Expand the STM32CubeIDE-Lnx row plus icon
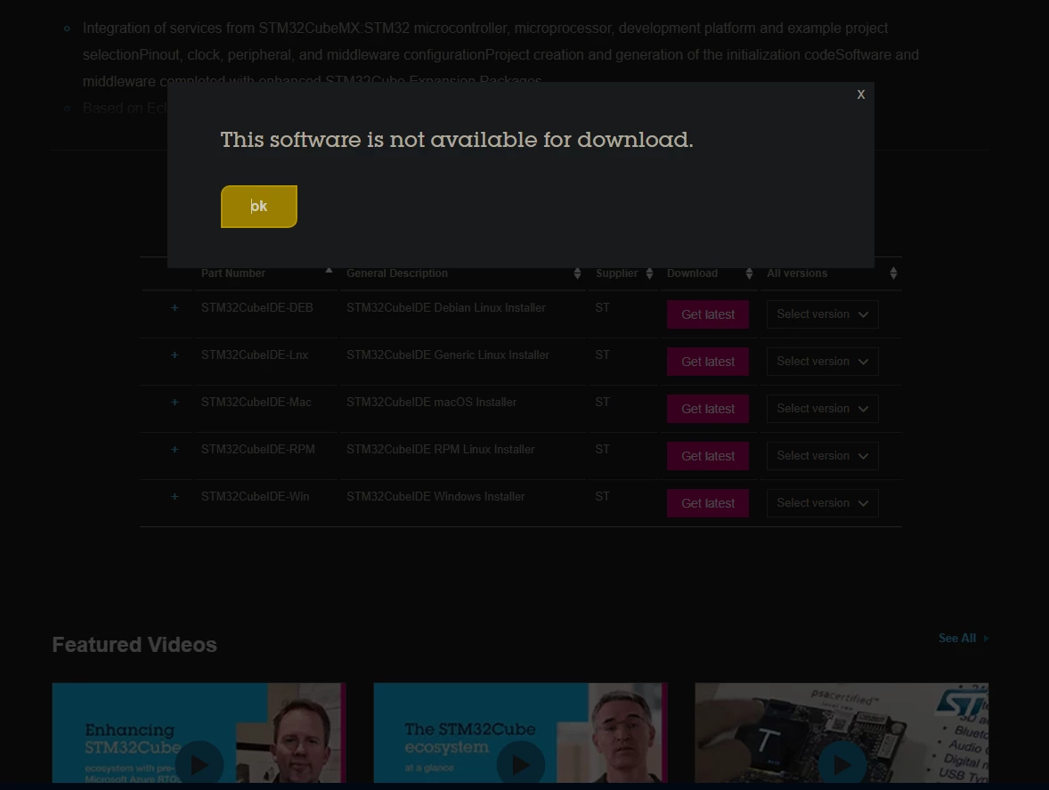The width and height of the screenshot is (1049, 790). 175,355
